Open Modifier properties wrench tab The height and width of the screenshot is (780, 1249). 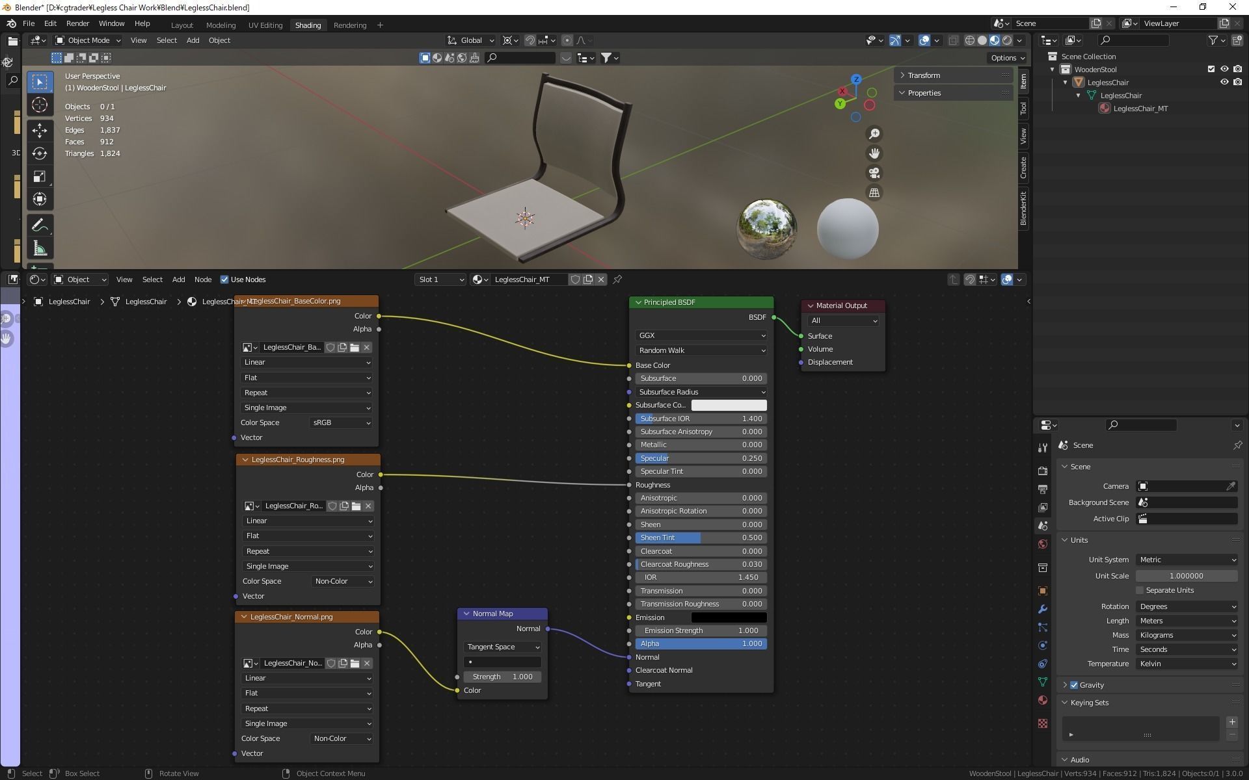click(1043, 609)
